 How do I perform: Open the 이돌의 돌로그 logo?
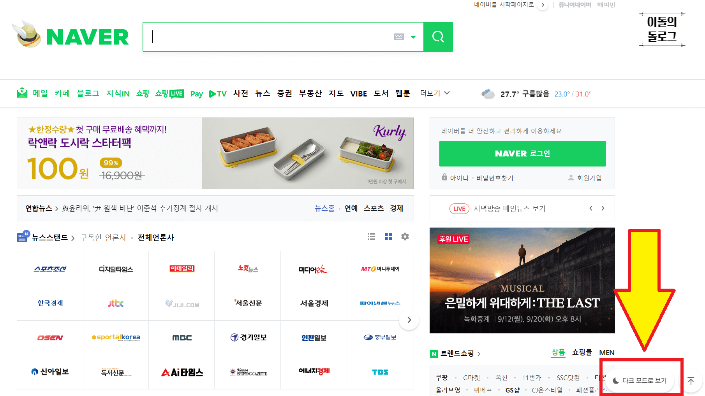662,30
